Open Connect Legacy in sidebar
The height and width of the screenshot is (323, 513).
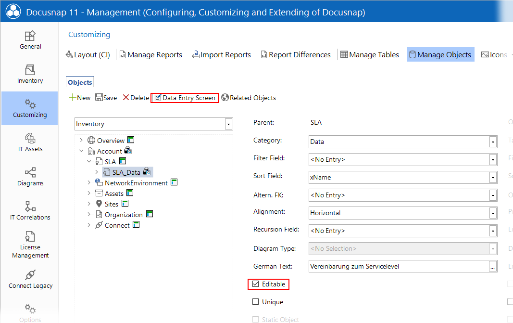point(30,279)
